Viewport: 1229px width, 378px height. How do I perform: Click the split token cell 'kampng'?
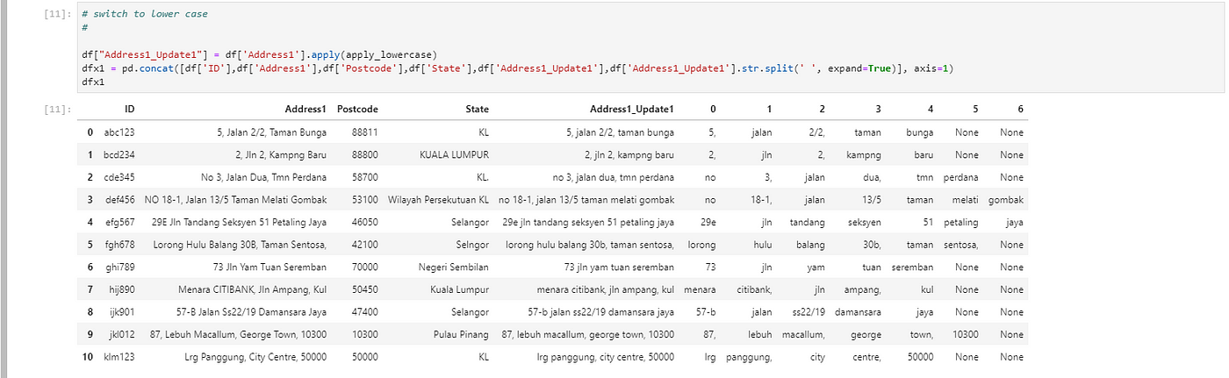[863, 155]
